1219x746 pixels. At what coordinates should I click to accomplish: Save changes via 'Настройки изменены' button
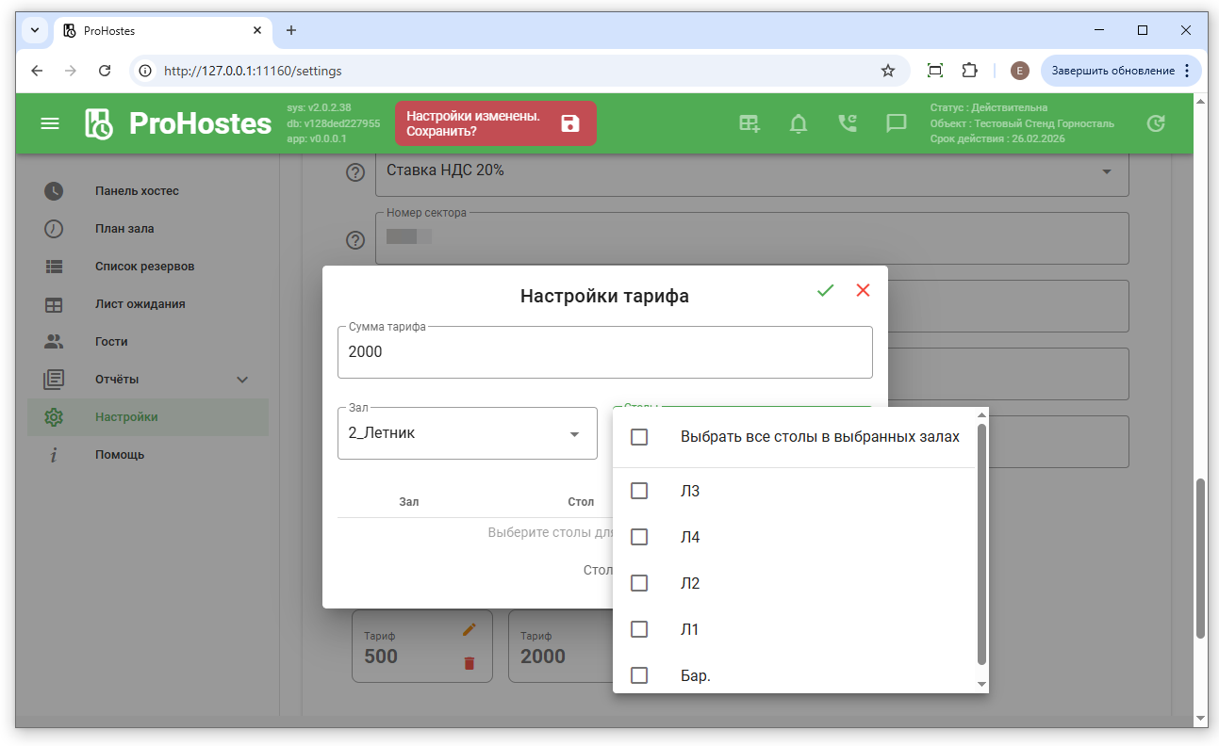tap(495, 123)
